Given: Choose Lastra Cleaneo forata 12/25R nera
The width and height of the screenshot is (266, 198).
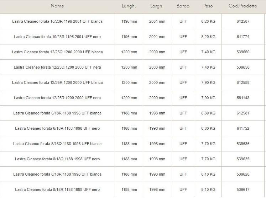Looking at the screenshot, I should click(x=57, y=98).
